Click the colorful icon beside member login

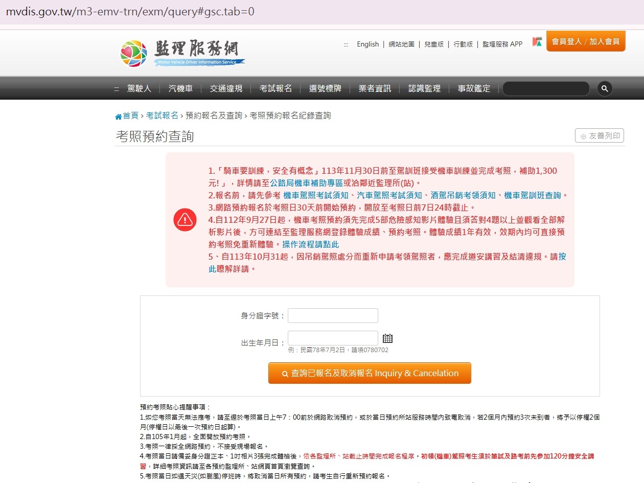pyautogui.click(x=537, y=42)
